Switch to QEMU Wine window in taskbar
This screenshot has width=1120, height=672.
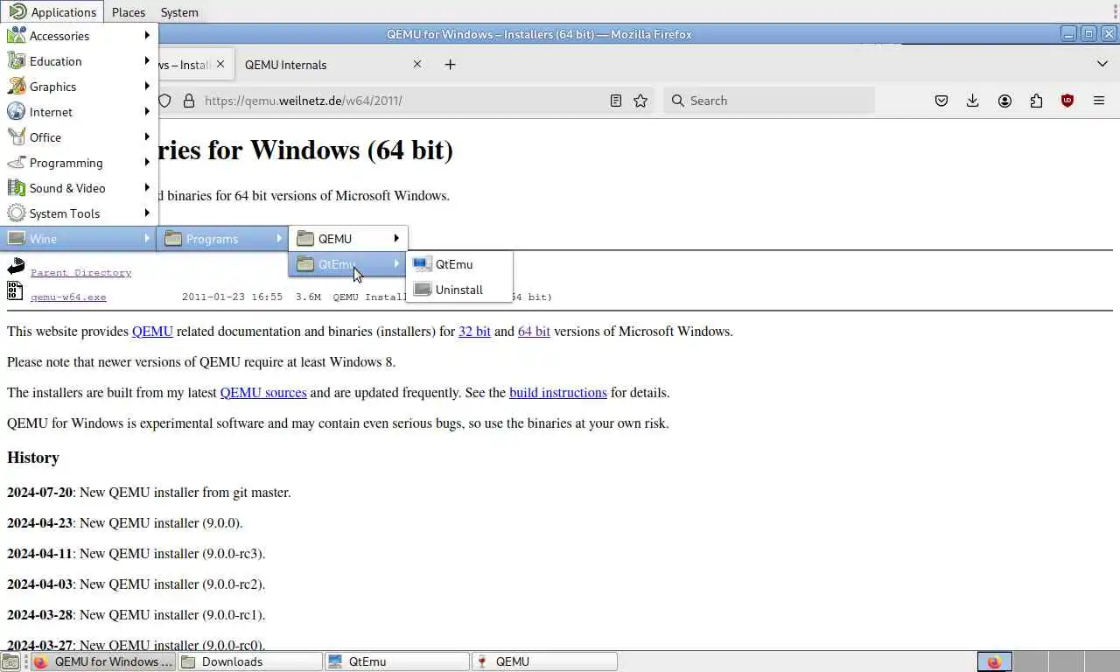pos(544,661)
